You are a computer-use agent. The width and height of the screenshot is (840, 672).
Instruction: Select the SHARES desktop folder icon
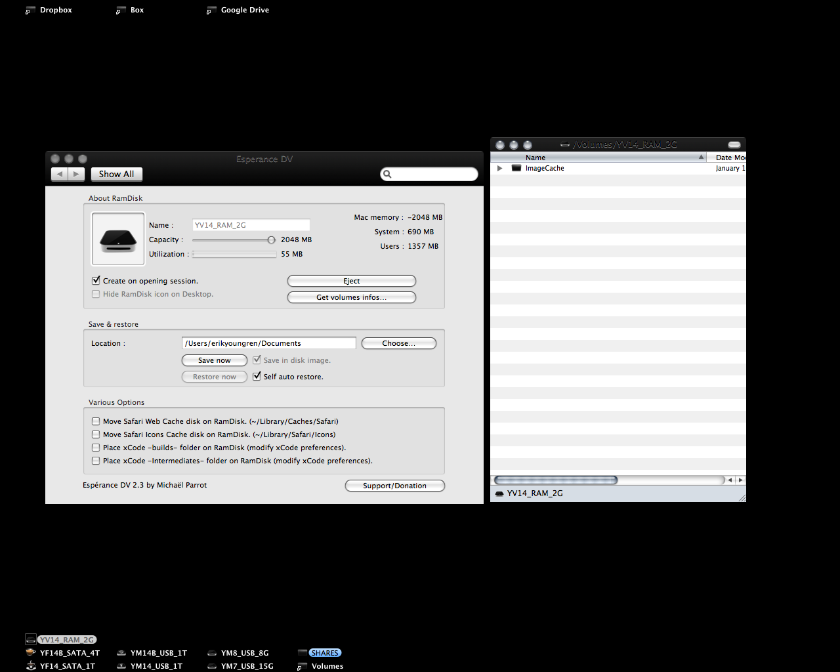[303, 653]
